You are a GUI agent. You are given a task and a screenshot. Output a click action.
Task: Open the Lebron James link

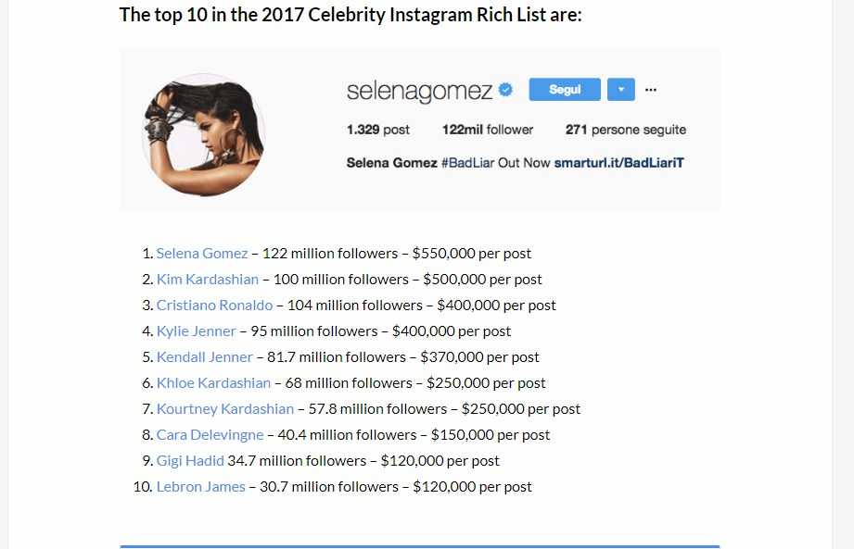[x=200, y=486]
